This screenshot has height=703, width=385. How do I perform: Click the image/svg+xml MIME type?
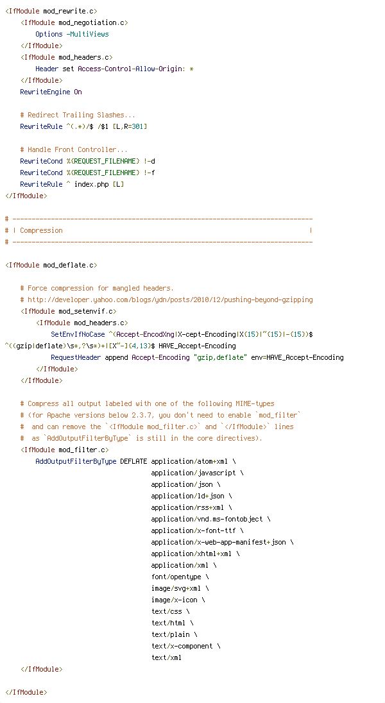(x=180, y=588)
